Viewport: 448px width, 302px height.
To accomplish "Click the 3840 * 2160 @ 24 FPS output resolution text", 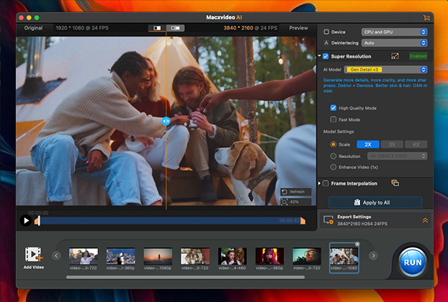I will (x=250, y=28).
